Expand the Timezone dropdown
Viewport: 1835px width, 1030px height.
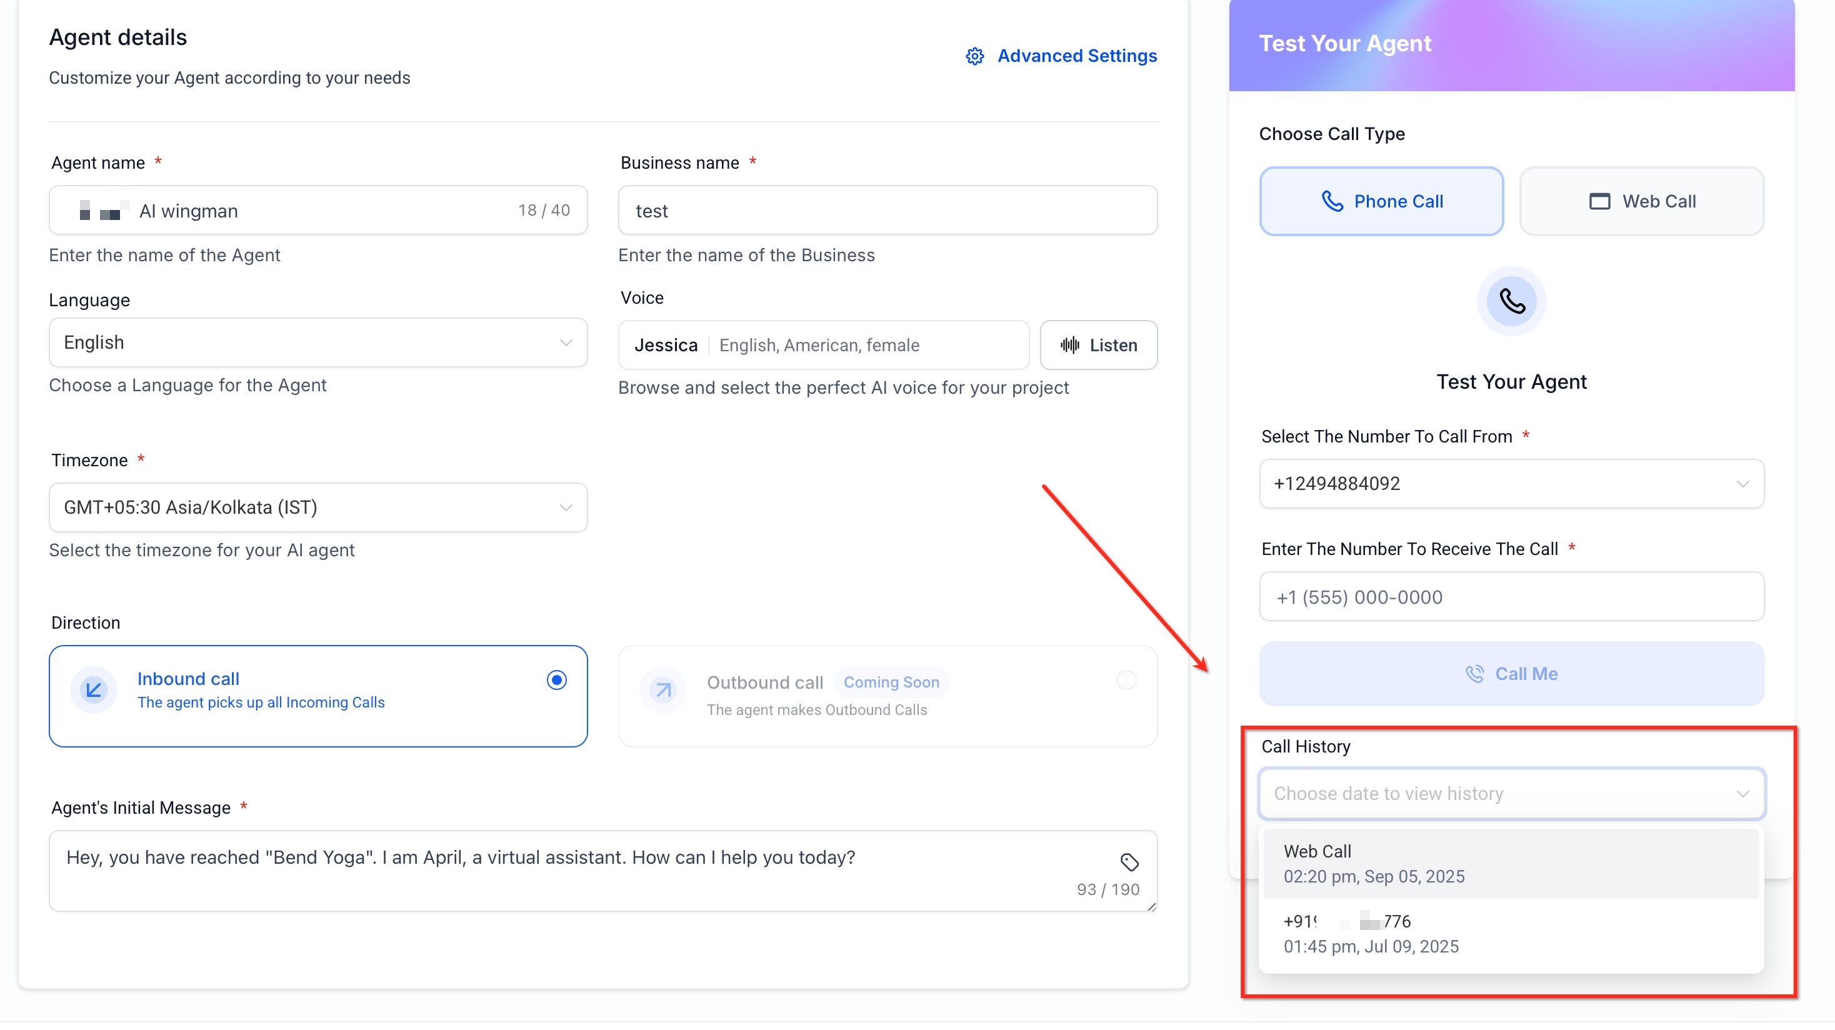coord(317,507)
